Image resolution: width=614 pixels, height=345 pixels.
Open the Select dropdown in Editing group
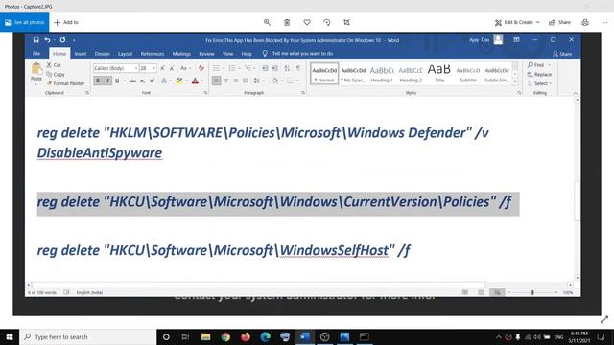539,83
